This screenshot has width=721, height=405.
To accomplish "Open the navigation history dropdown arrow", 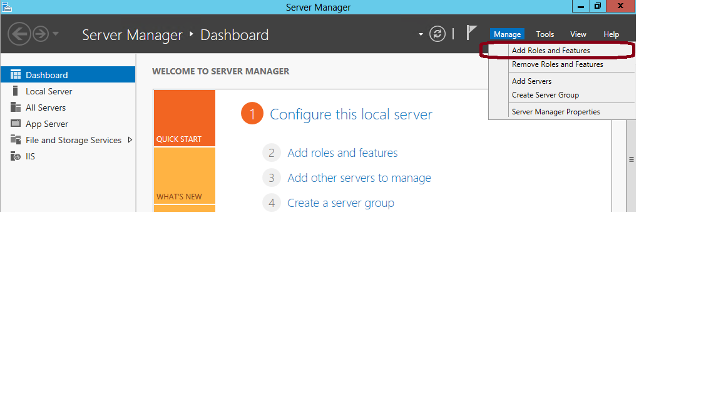I will pos(56,34).
